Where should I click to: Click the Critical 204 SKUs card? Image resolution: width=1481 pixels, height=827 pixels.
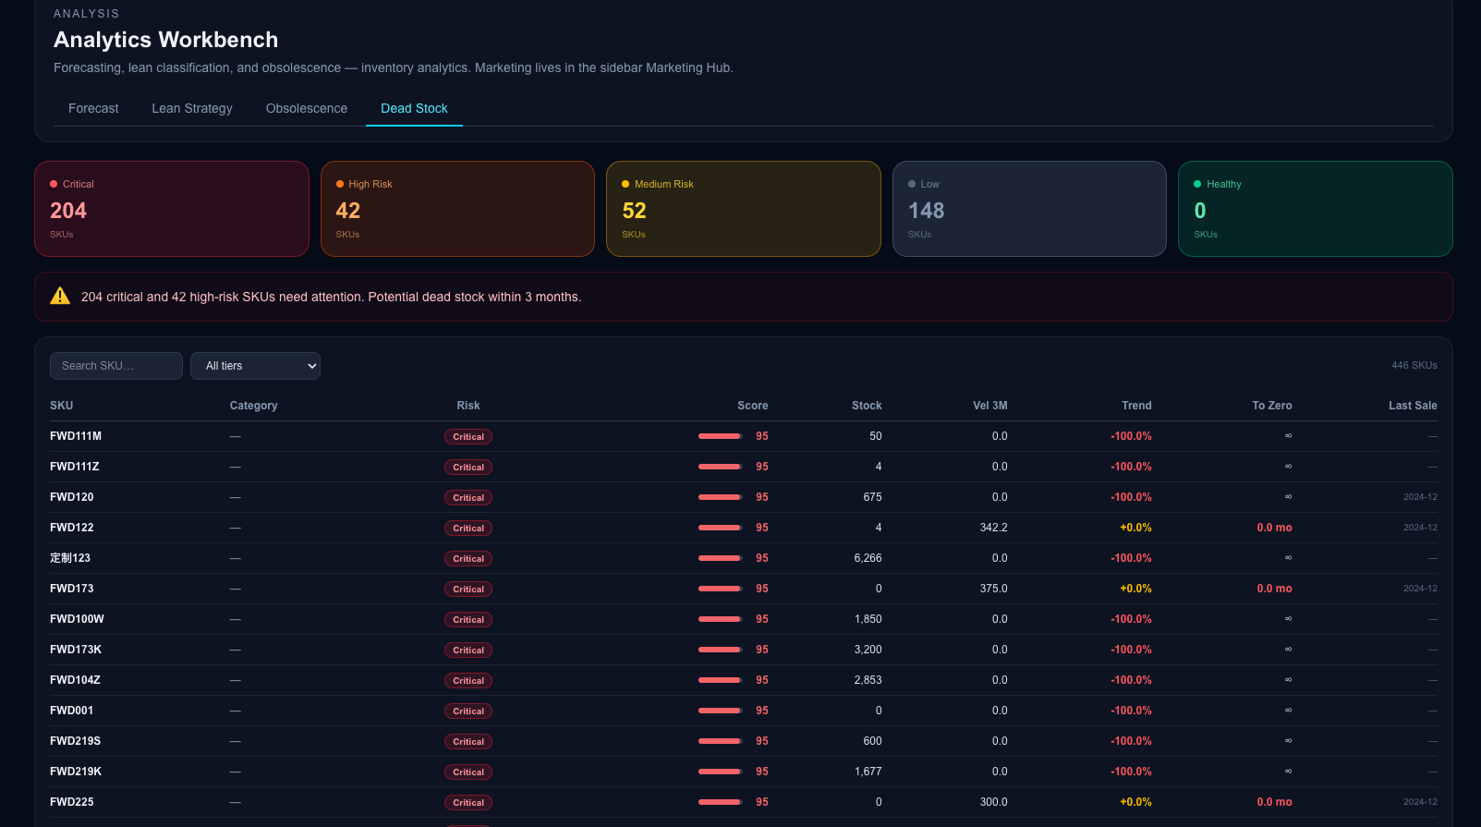tap(172, 209)
